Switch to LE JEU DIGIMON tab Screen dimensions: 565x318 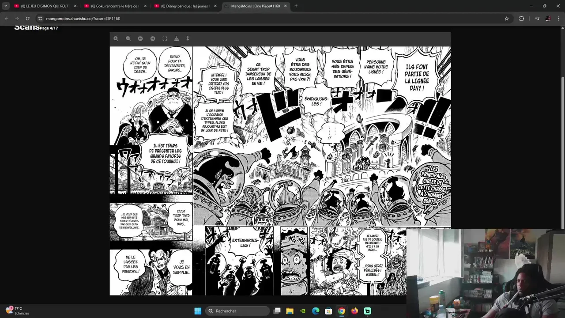[x=45, y=6]
